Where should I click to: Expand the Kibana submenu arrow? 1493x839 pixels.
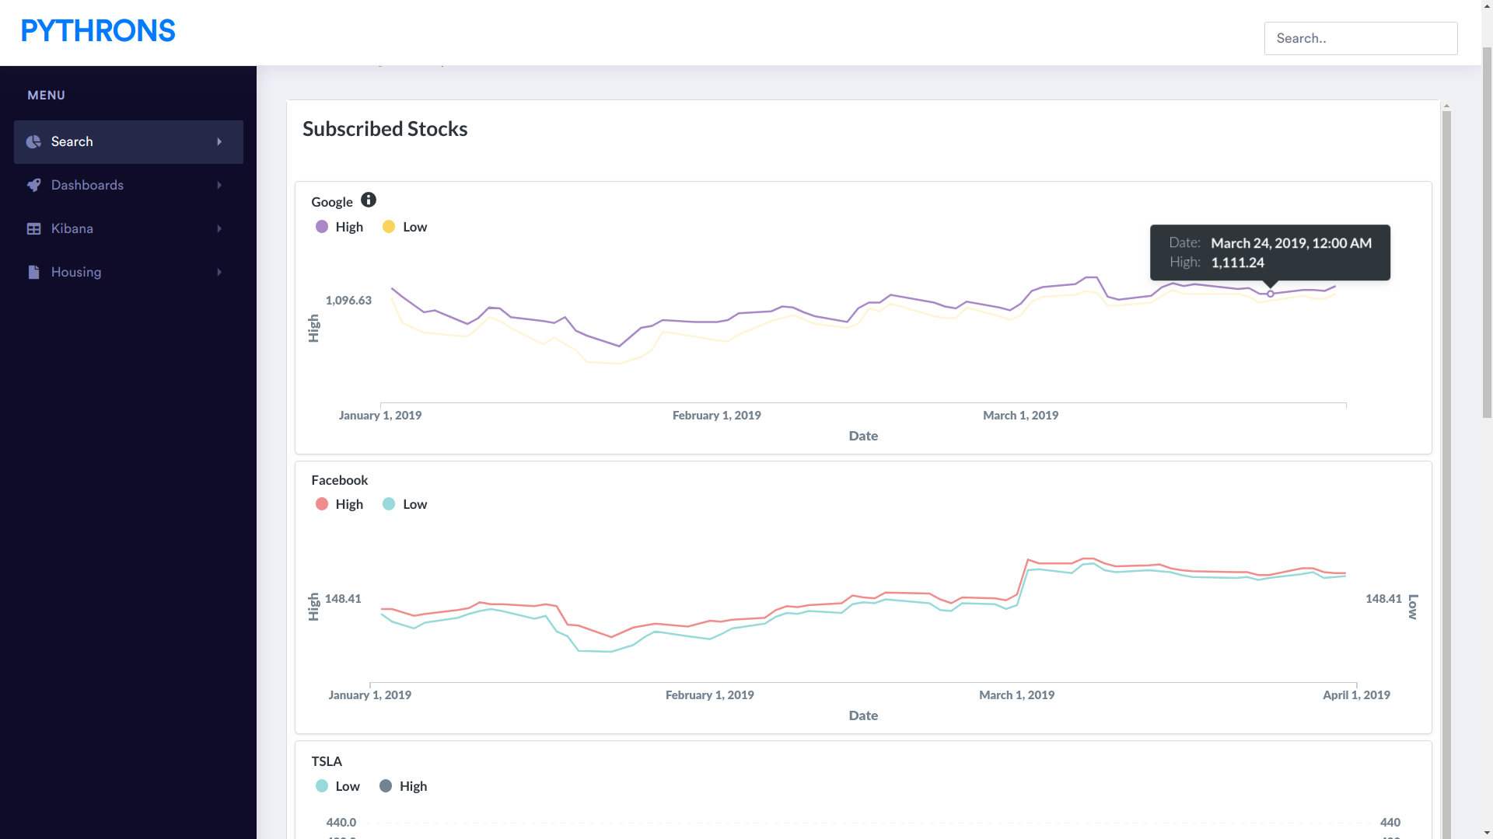[x=219, y=228]
